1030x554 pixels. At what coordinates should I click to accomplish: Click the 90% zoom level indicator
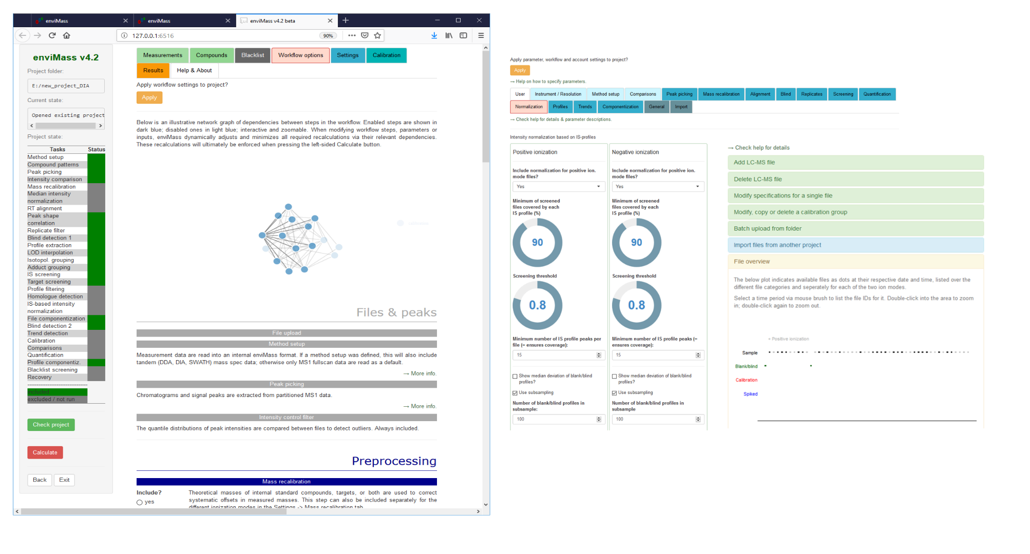click(328, 36)
